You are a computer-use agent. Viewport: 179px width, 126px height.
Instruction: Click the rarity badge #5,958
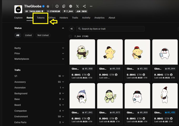coord(87,69)
